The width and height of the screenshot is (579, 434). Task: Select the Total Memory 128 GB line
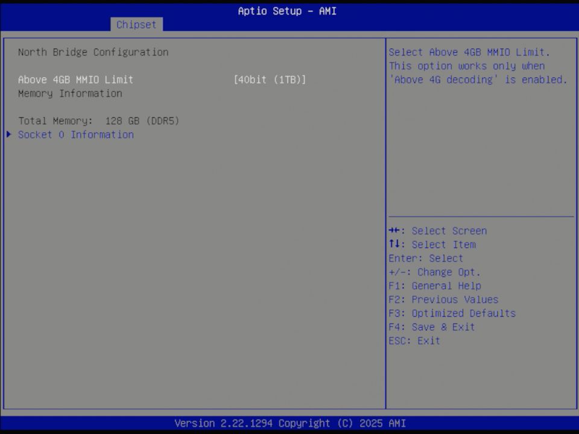(x=99, y=121)
